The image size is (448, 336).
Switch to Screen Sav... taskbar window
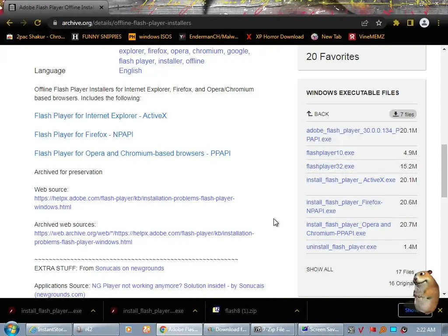[320, 329]
